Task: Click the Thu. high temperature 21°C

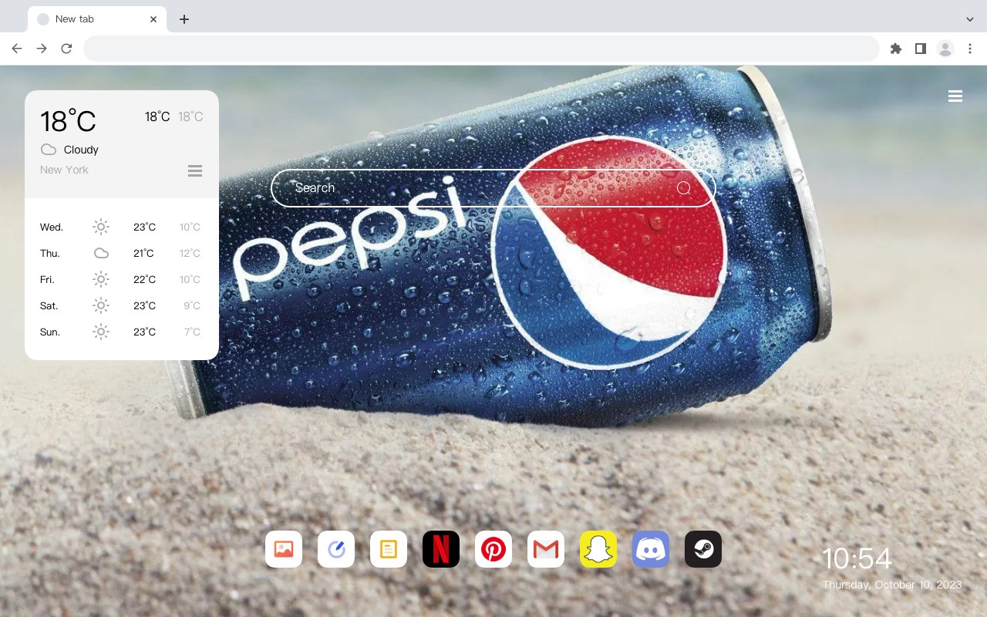Action: pyautogui.click(x=143, y=253)
